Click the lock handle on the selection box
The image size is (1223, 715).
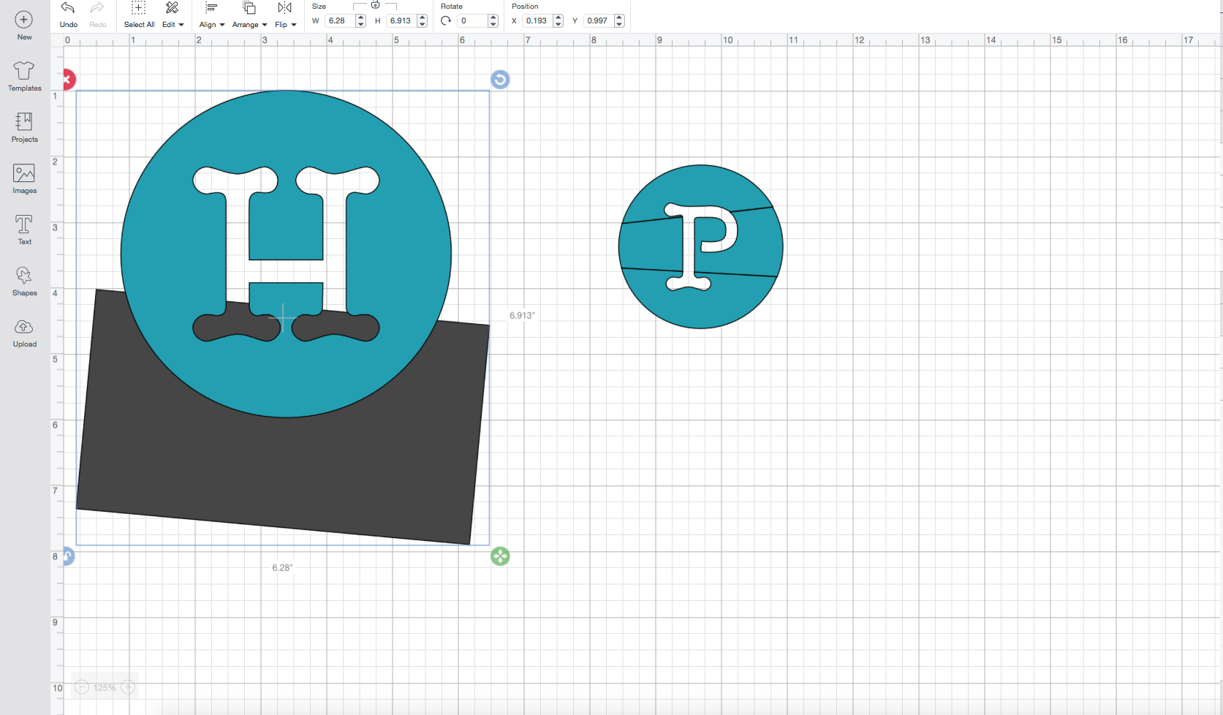click(68, 556)
